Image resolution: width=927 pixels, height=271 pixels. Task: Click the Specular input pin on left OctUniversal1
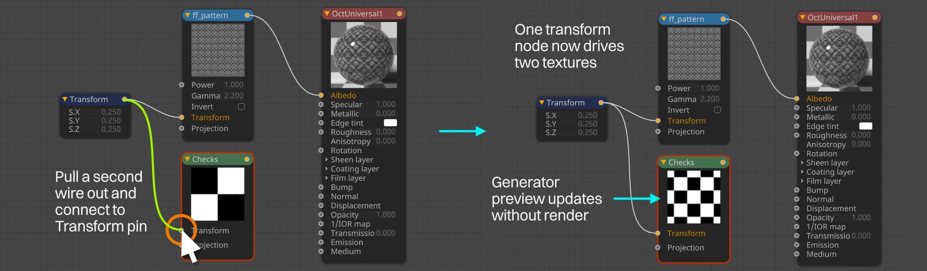coord(321,105)
